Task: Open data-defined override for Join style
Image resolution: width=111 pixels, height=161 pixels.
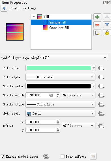Action: point(101,113)
